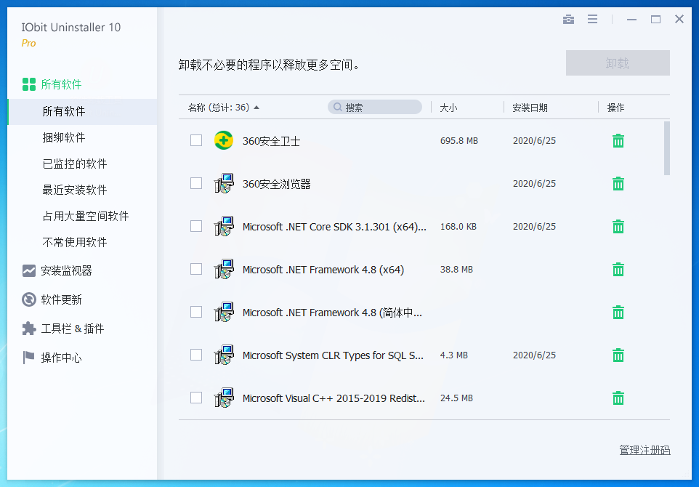Click the 所有软件 green grid icon
This screenshot has width=699, height=487.
29,84
